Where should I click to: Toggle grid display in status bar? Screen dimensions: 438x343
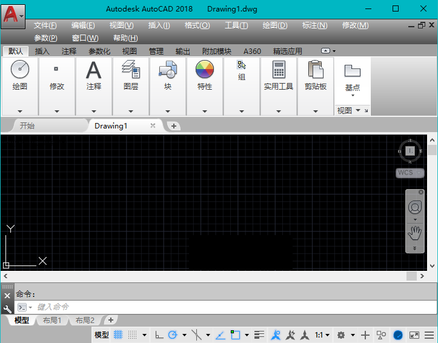click(119, 335)
